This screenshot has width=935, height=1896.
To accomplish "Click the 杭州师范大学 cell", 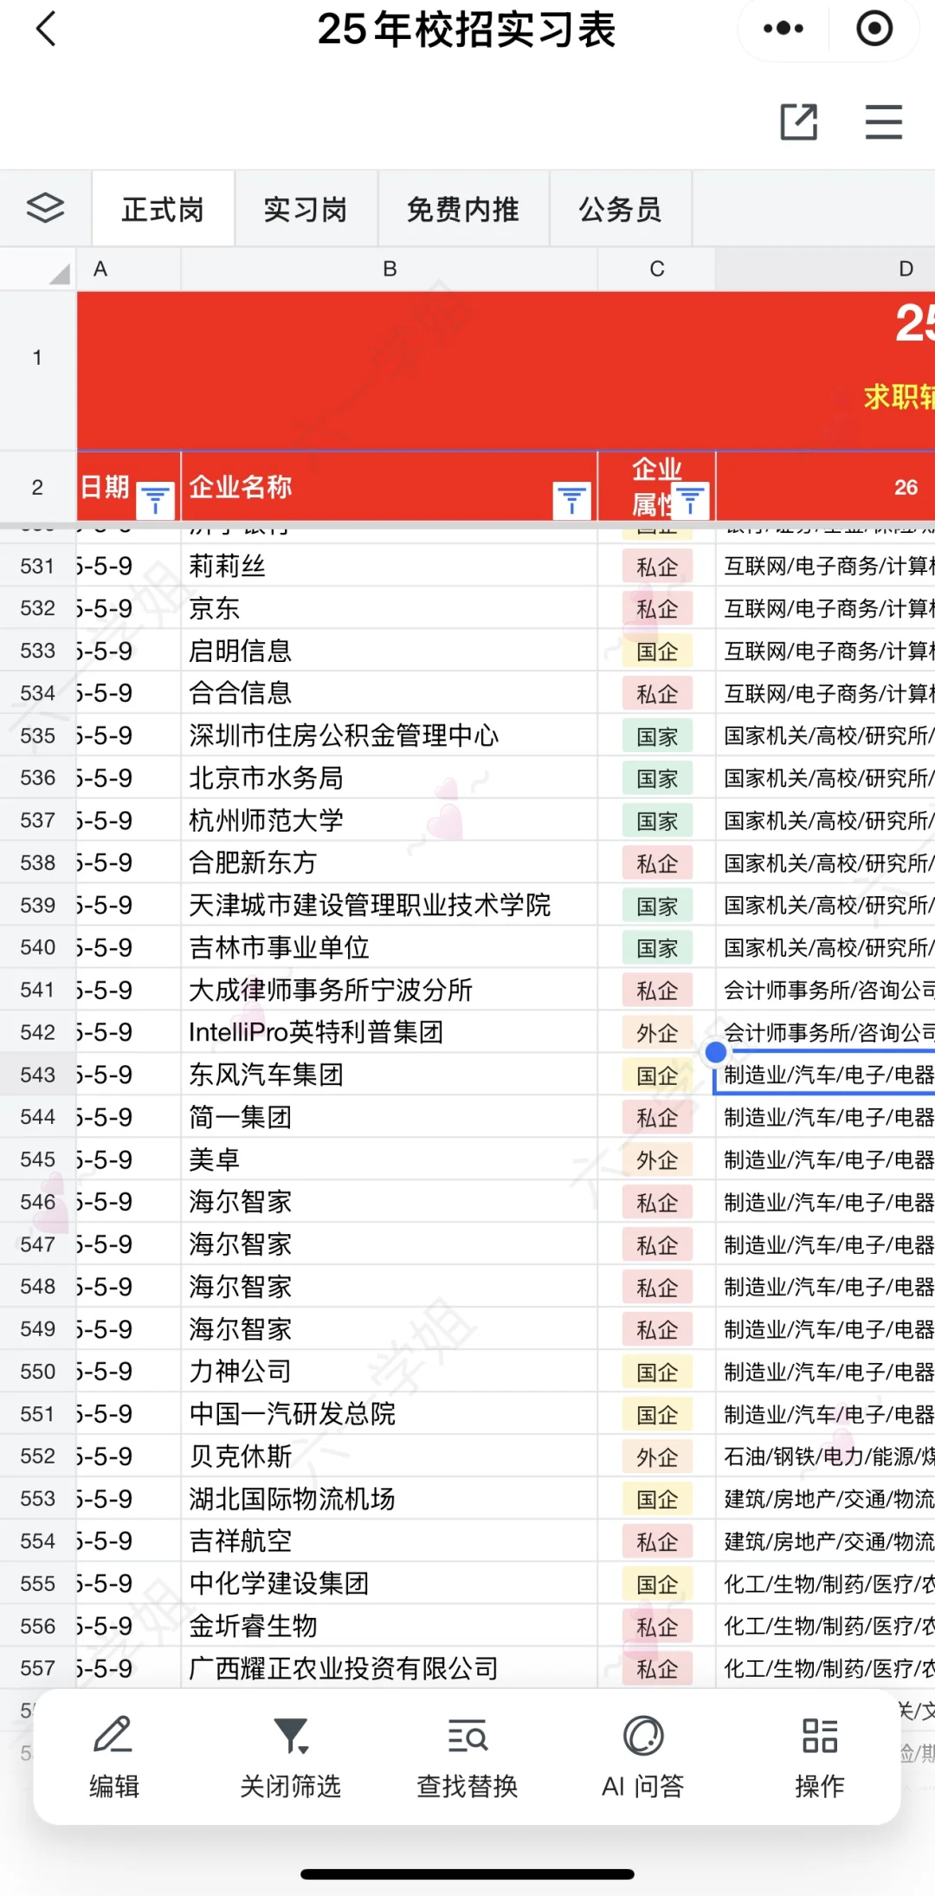I will coord(390,821).
